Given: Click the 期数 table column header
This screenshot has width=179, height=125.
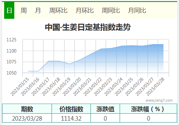Looking at the screenshot, I should 27,109.
